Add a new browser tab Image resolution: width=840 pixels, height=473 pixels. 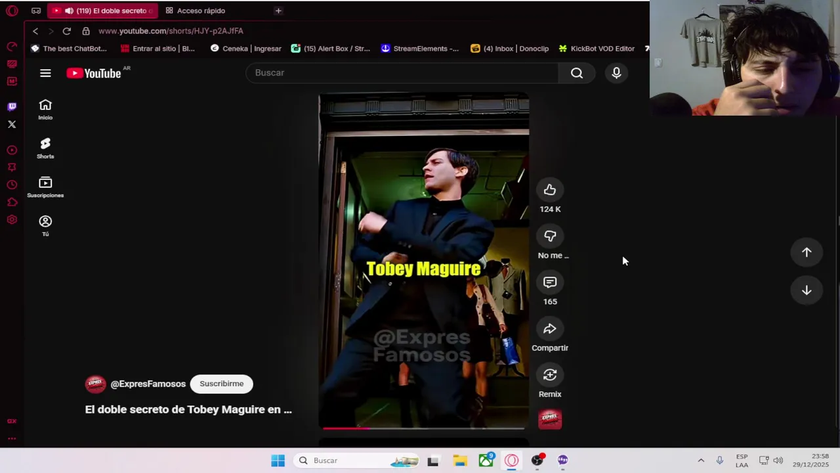click(x=278, y=11)
